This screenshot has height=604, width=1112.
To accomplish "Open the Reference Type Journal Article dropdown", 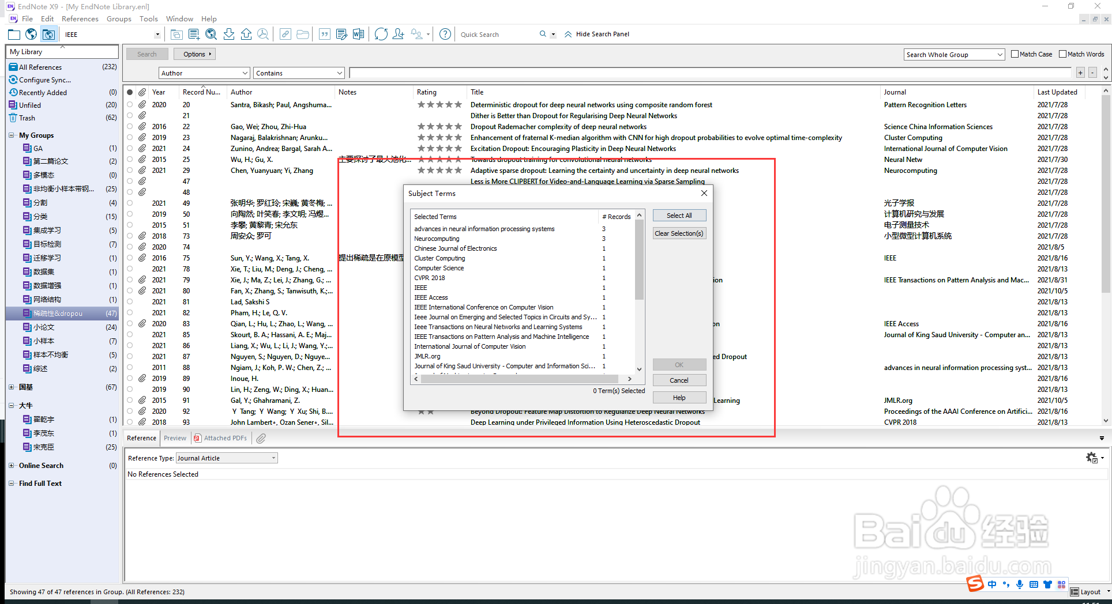I will (227, 458).
